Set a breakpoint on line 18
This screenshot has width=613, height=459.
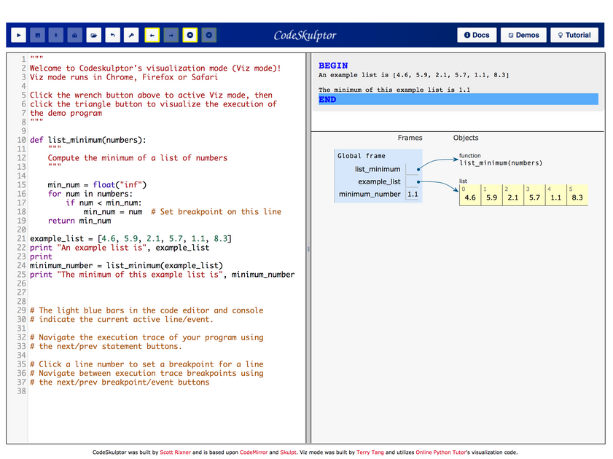point(22,211)
